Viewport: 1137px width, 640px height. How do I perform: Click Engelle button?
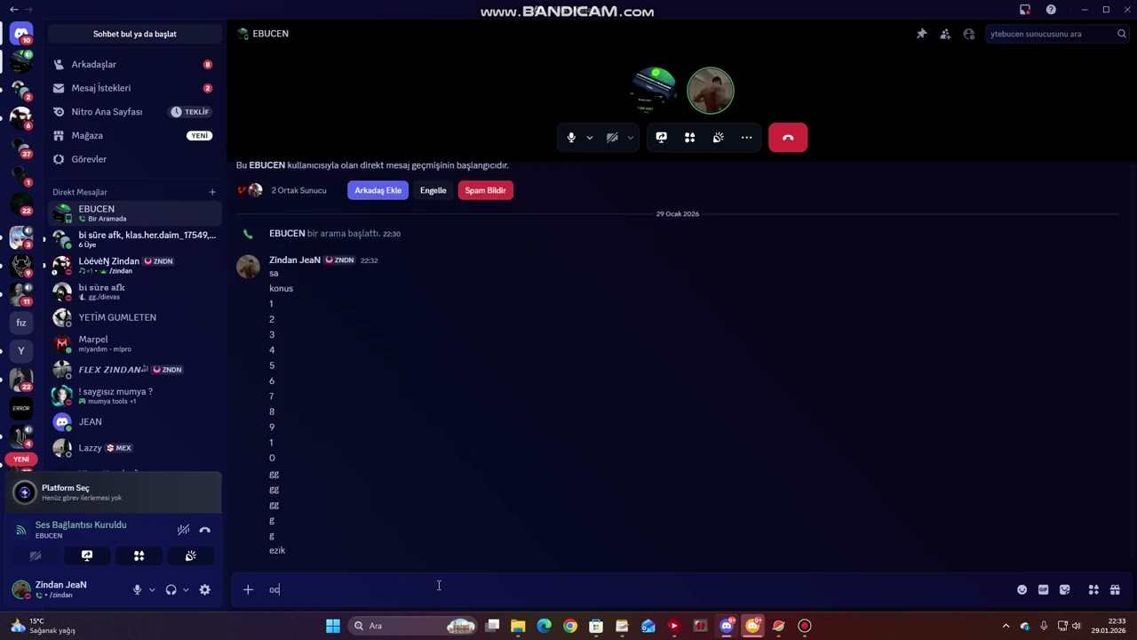(433, 190)
